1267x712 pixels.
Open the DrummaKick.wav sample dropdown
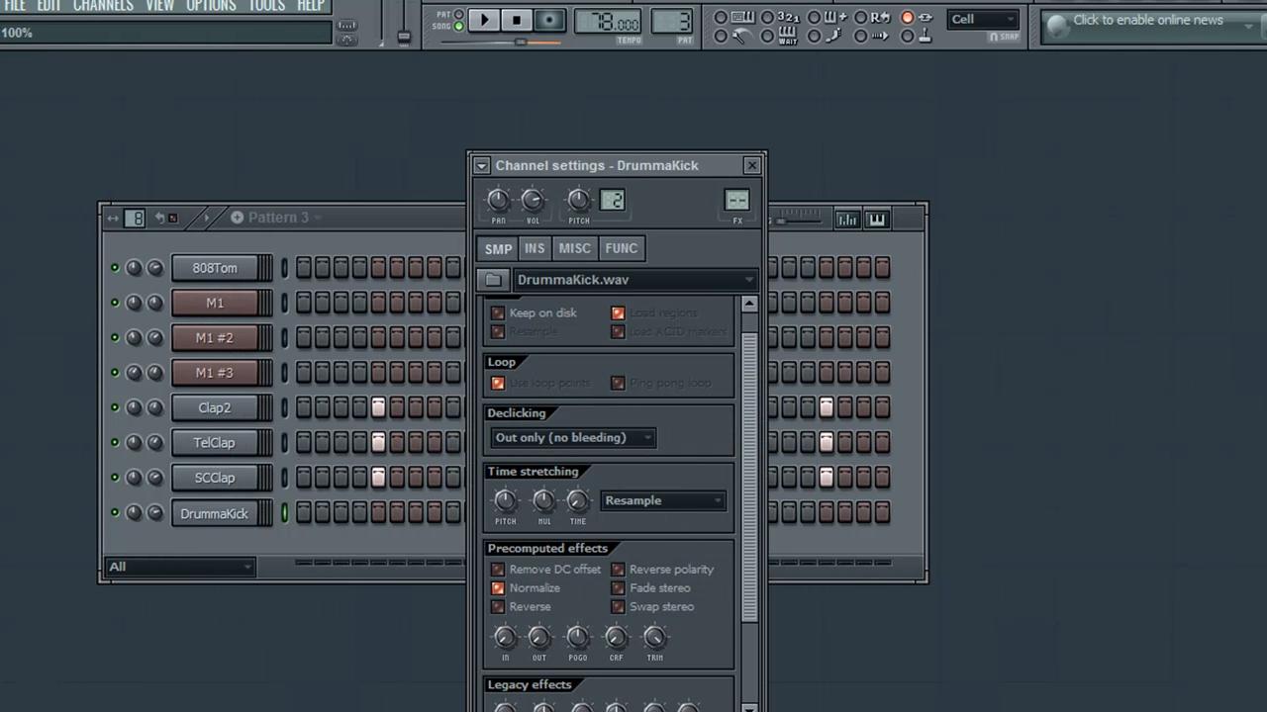[635, 280]
